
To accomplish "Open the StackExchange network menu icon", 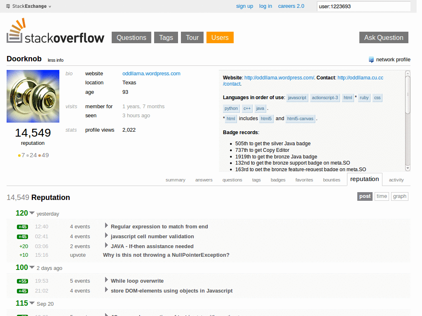I will (x=8, y=6).
